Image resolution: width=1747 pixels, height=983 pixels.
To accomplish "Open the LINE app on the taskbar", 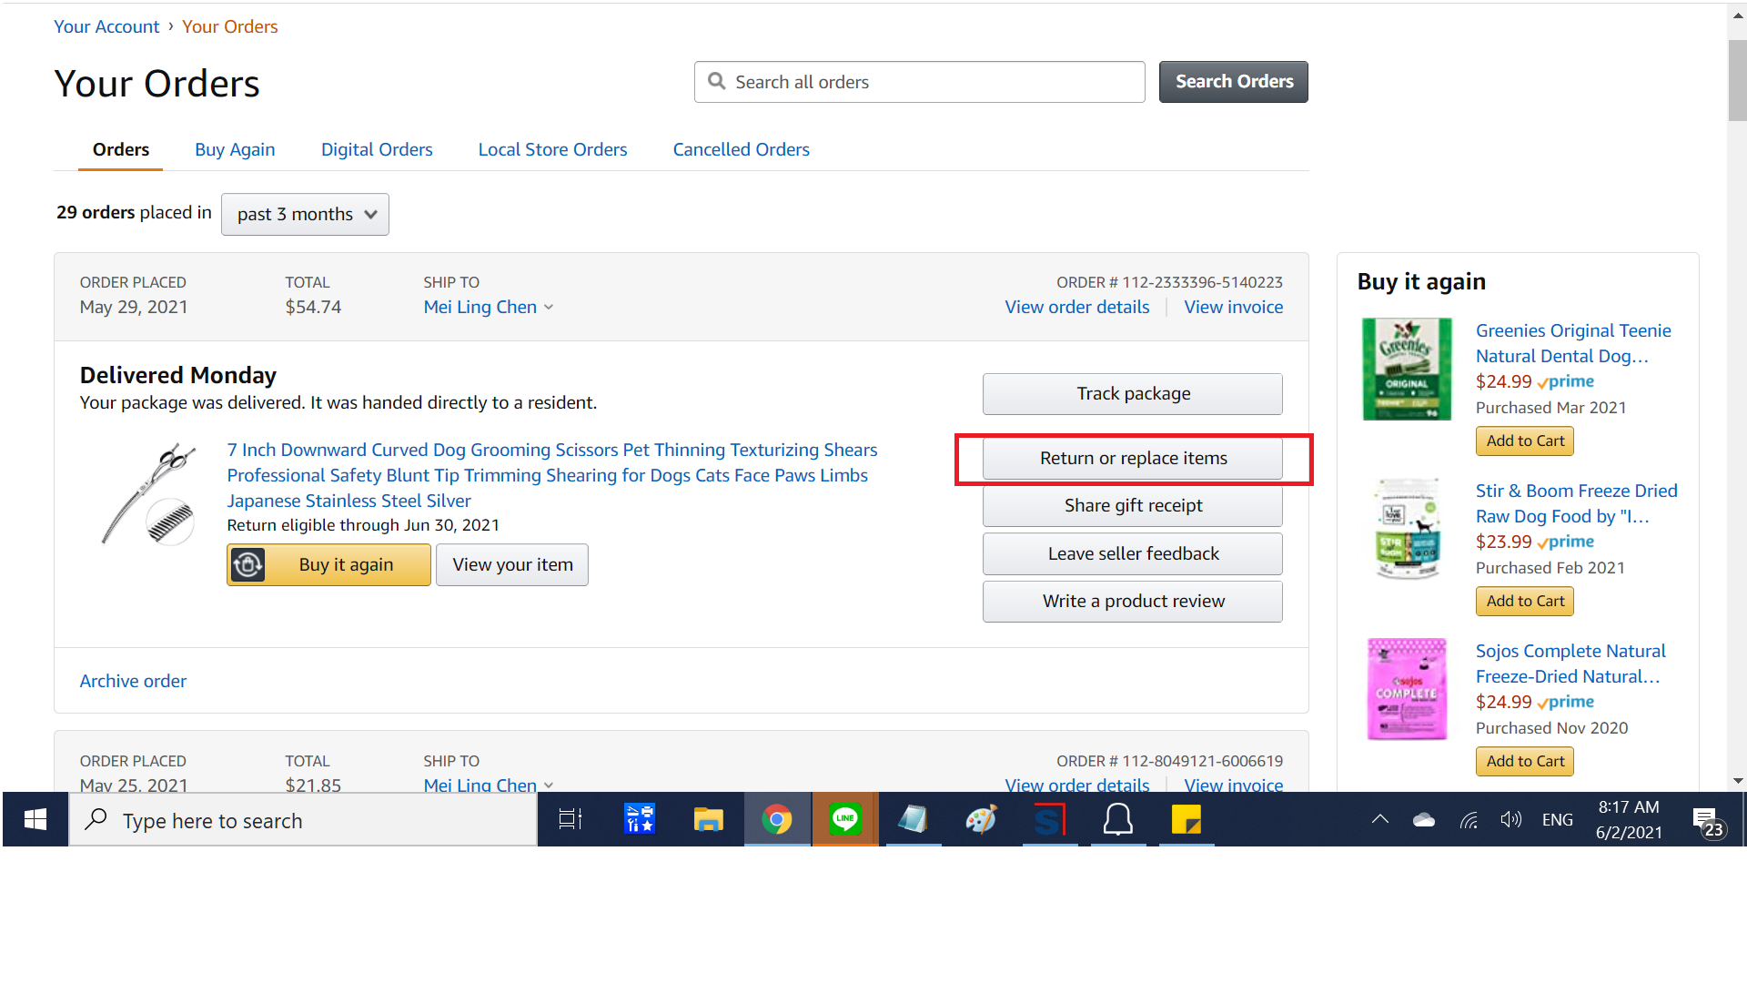I will (845, 820).
